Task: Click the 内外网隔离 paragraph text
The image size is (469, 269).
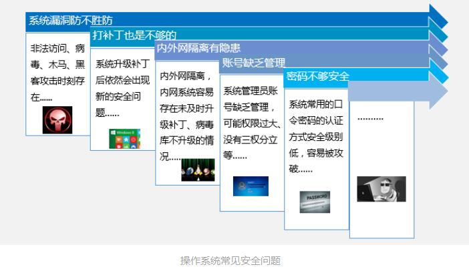Action: coord(186,116)
